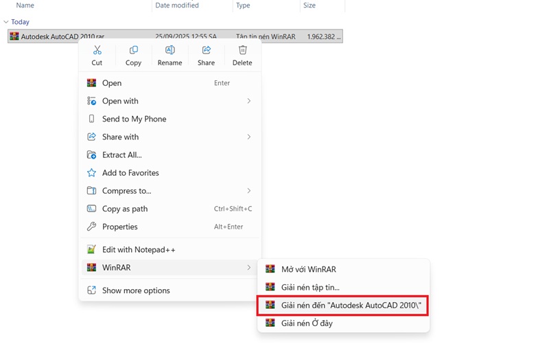Choose Show more options
Image resolution: width=549 pixels, height=344 pixels.
tap(170, 290)
